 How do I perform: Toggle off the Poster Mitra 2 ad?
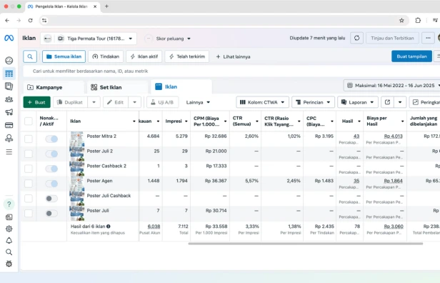click(52, 139)
